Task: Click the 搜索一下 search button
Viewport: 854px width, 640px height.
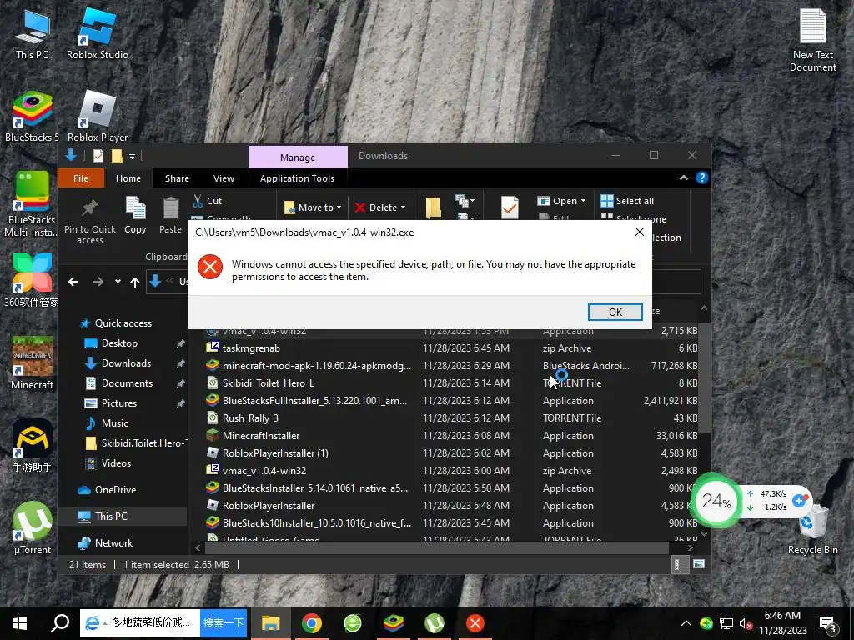Action: tap(224, 622)
